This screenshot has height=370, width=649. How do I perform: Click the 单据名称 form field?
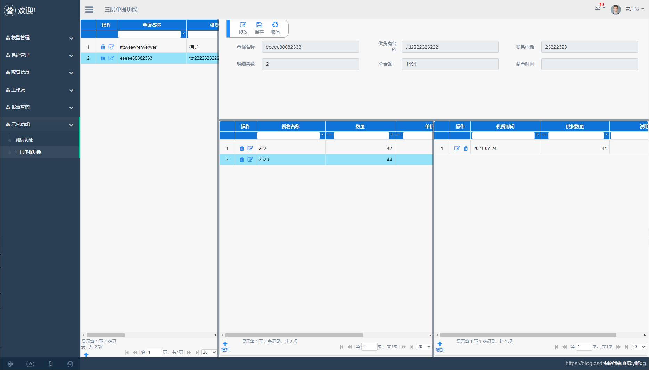(x=310, y=47)
